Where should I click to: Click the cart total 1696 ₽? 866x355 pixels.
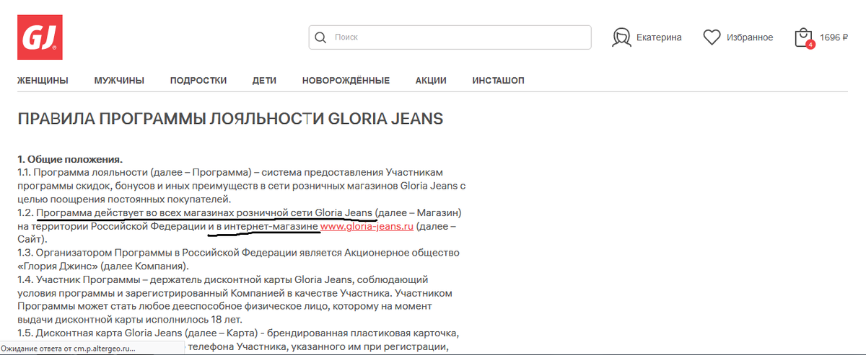click(834, 37)
